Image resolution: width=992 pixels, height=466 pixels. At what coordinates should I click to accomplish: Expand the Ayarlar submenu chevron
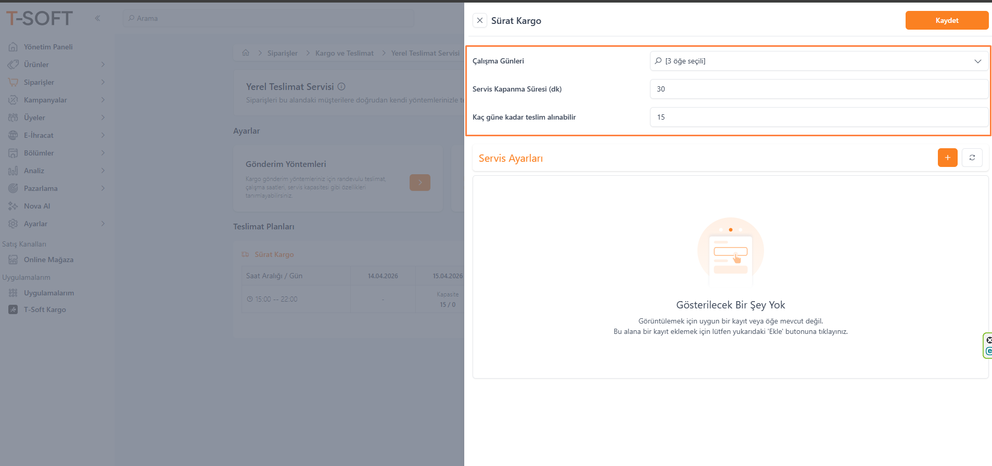(x=103, y=224)
